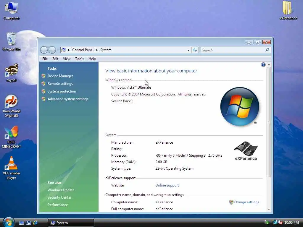
Task: Click the 2.00 GB memory value
Action: pyautogui.click(x=161, y=162)
